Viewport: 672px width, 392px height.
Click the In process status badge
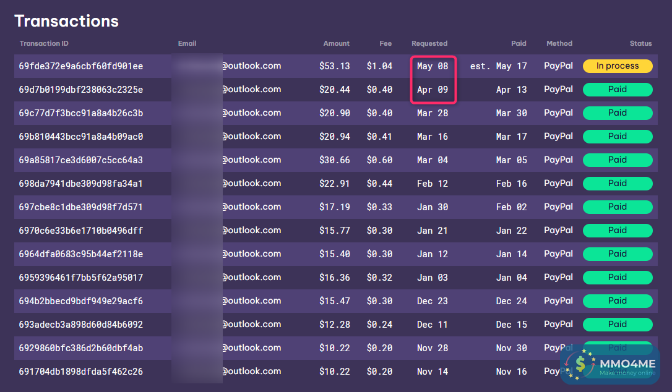(618, 66)
